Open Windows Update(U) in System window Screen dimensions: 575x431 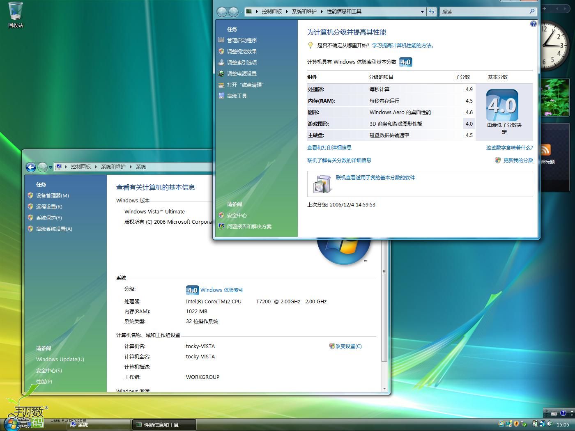point(60,359)
